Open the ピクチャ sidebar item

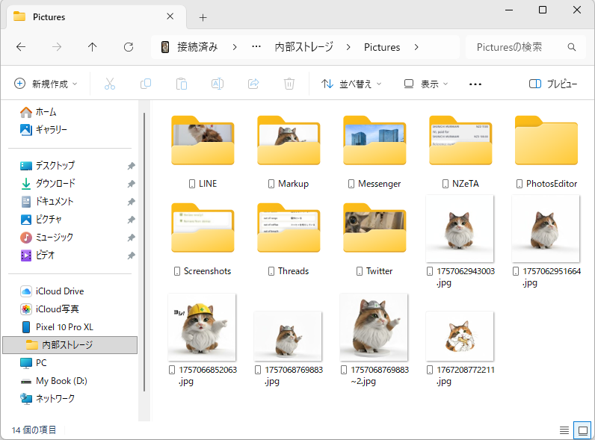[41, 219]
